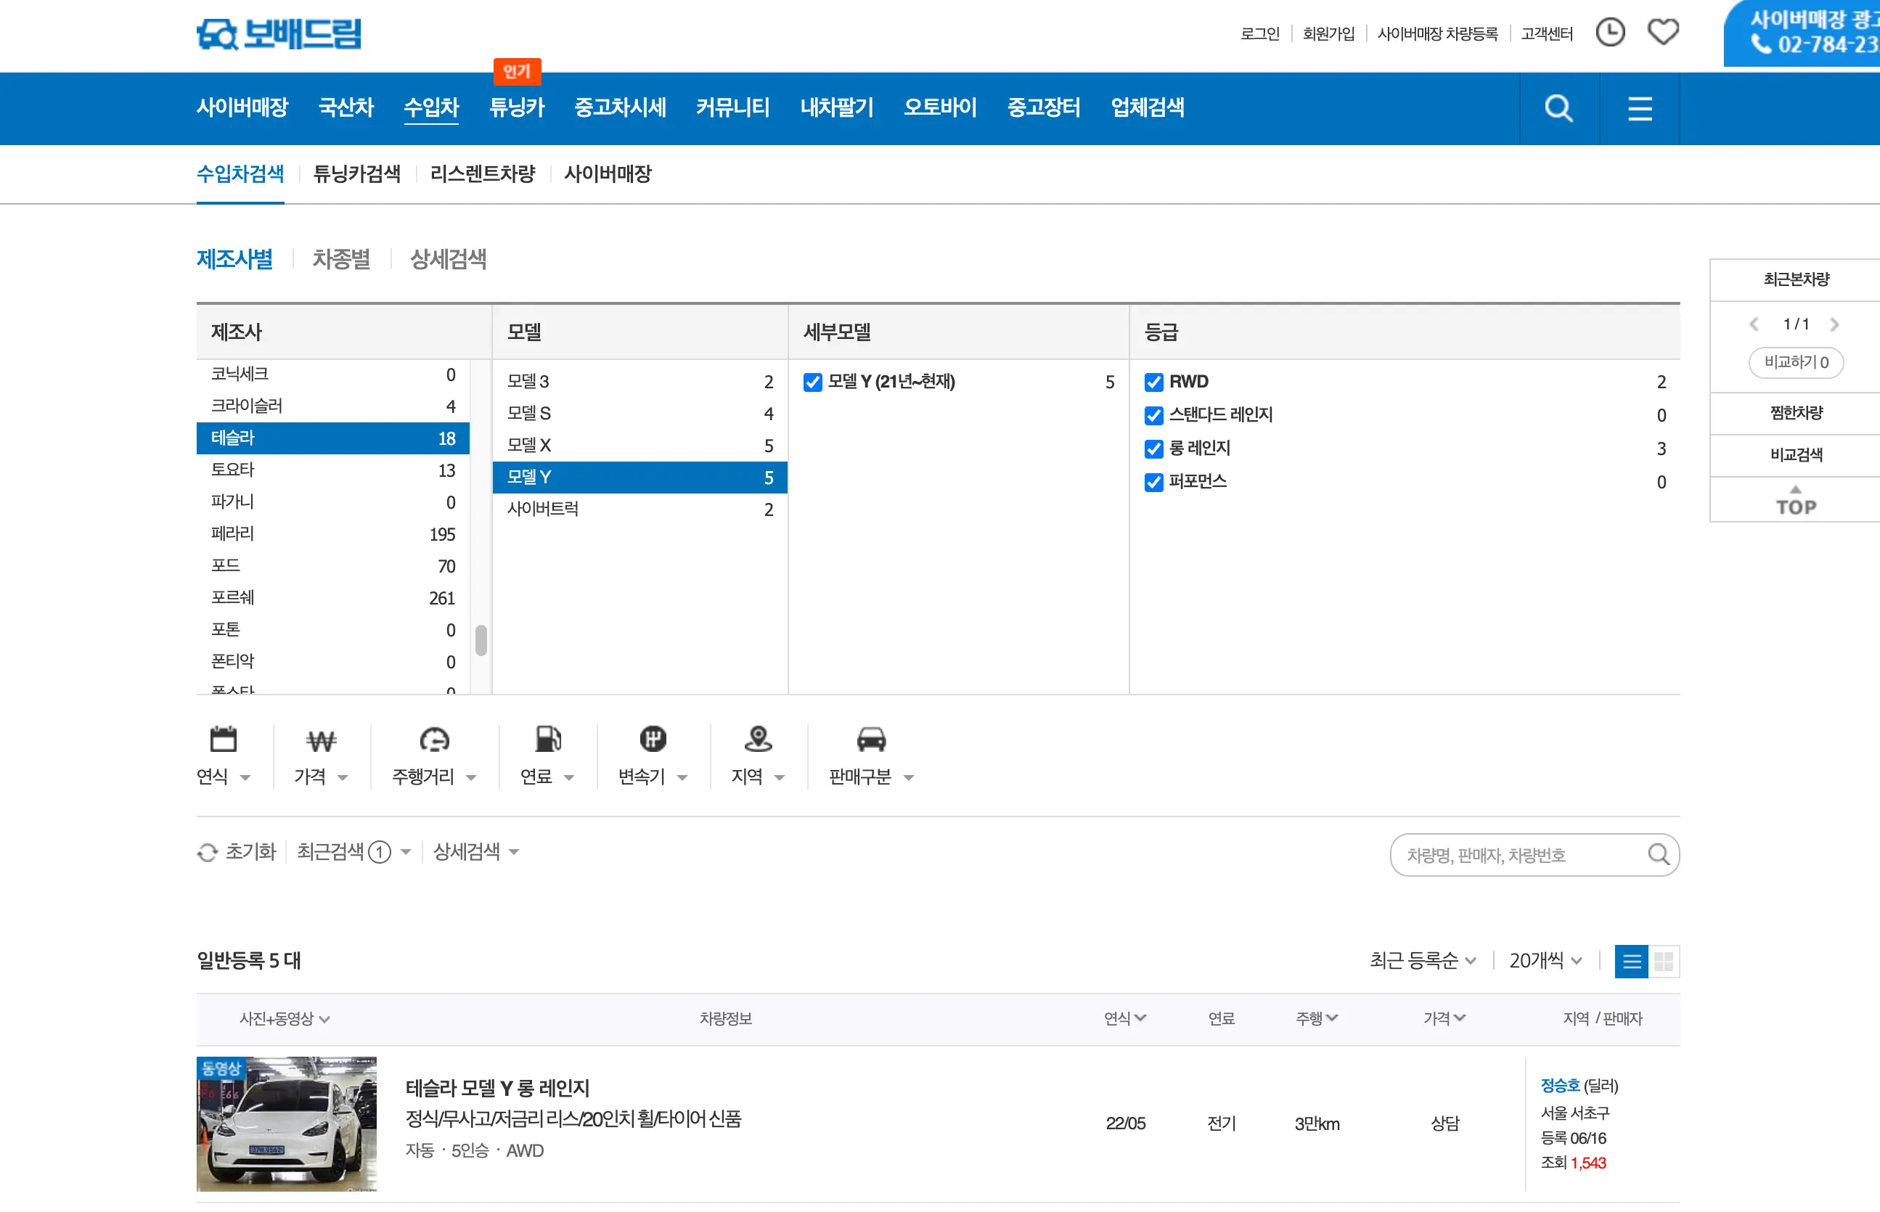1880x1212 pixels.
Task: Click the 변속기 gearshift icon
Action: point(653,739)
